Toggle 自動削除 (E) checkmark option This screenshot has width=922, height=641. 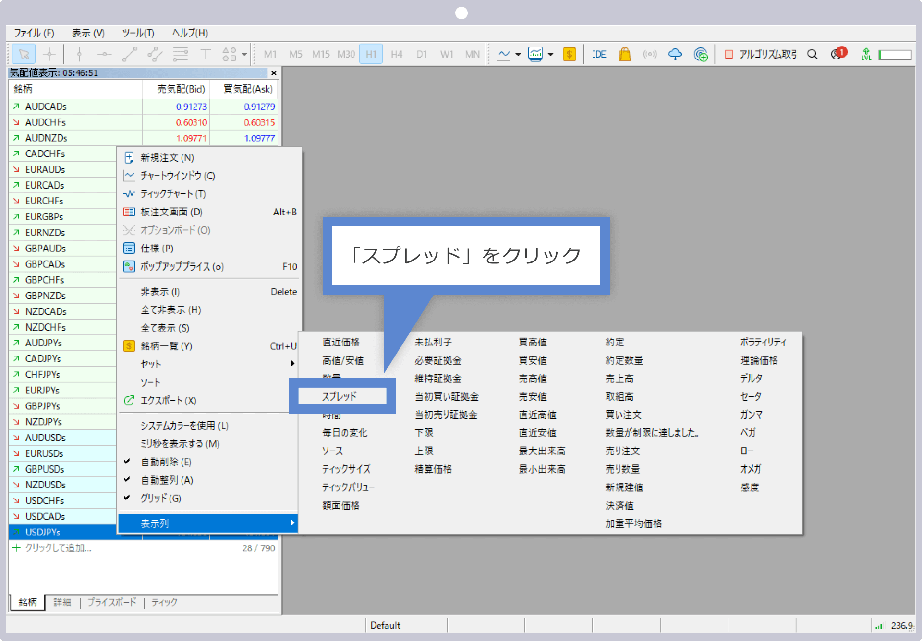coord(209,462)
